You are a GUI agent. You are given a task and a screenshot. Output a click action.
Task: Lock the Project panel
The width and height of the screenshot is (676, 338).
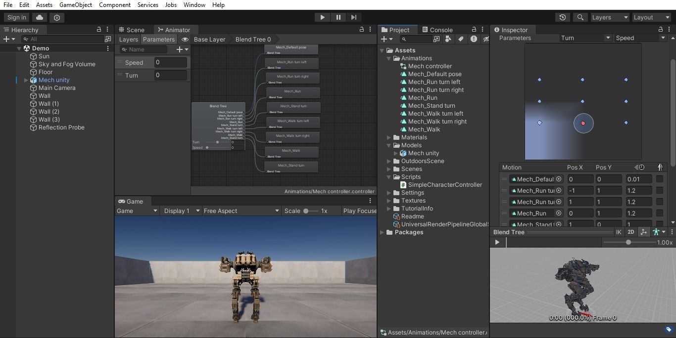tap(474, 30)
